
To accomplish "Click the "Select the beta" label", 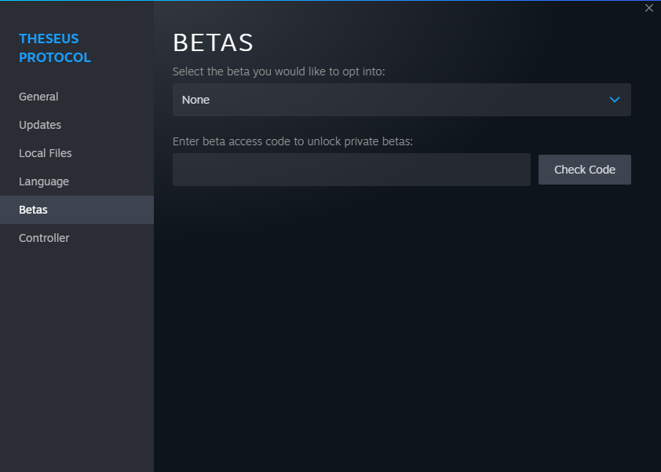I will click(x=279, y=71).
